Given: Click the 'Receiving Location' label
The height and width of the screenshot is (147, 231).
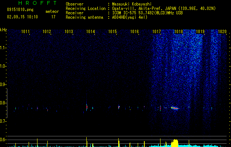Looking at the screenshot, I should [86, 8].
